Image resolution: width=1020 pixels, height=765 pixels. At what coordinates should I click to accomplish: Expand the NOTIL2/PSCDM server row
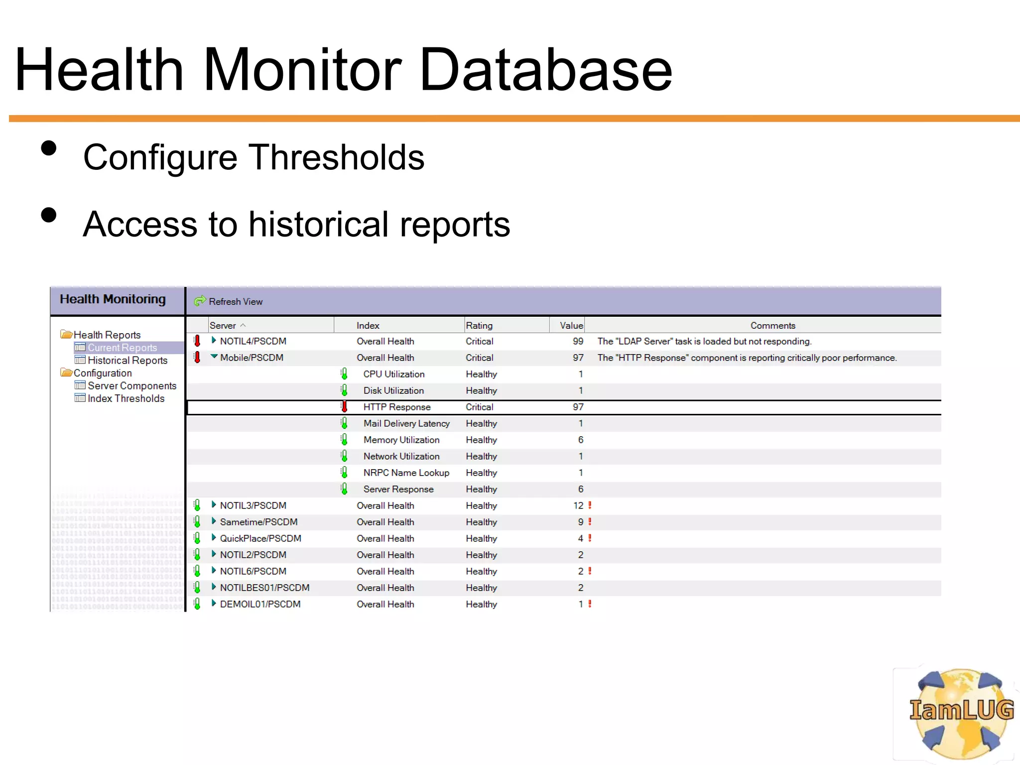(214, 554)
